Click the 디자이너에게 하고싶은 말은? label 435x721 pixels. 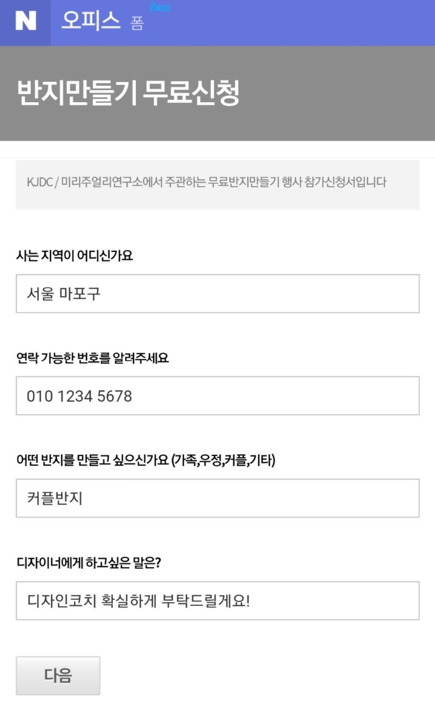(89, 563)
